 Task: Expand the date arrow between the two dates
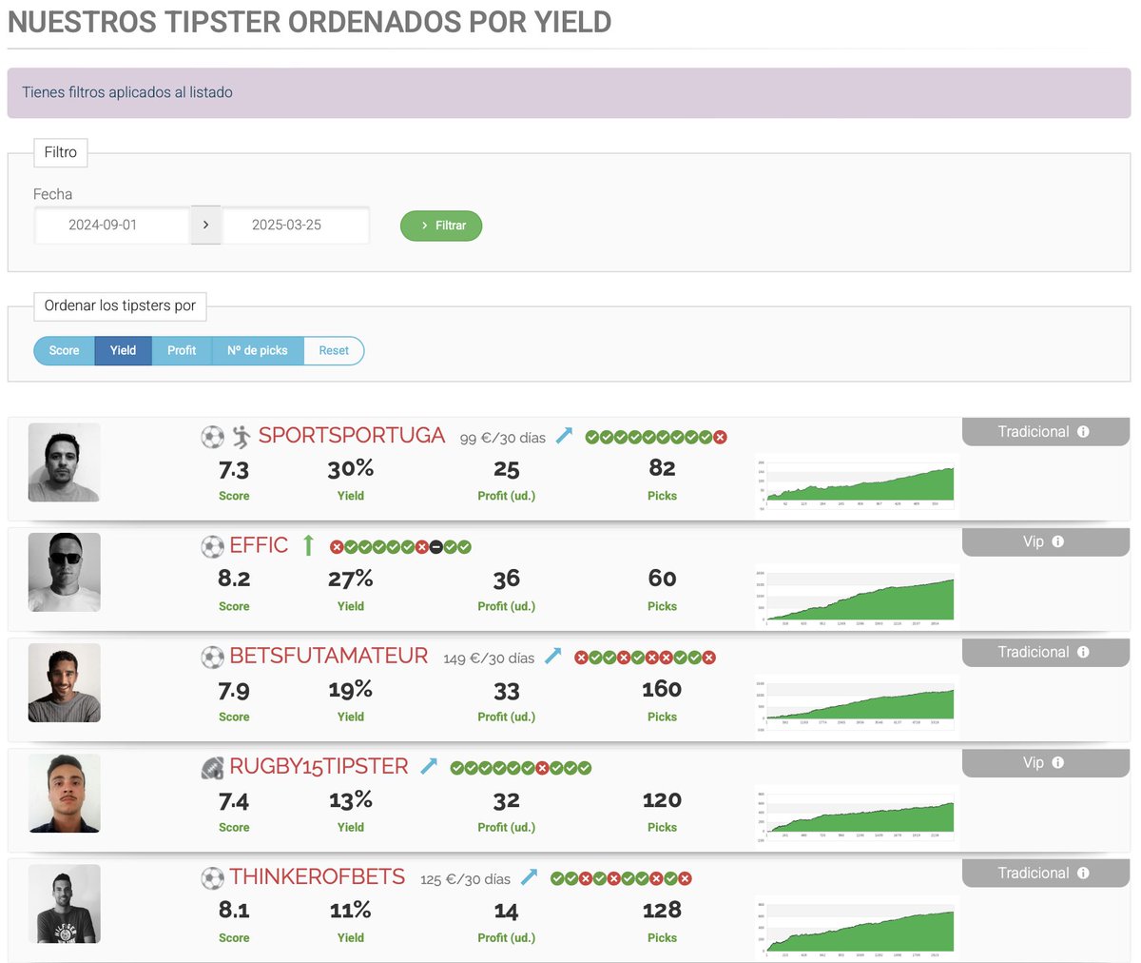point(205,225)
